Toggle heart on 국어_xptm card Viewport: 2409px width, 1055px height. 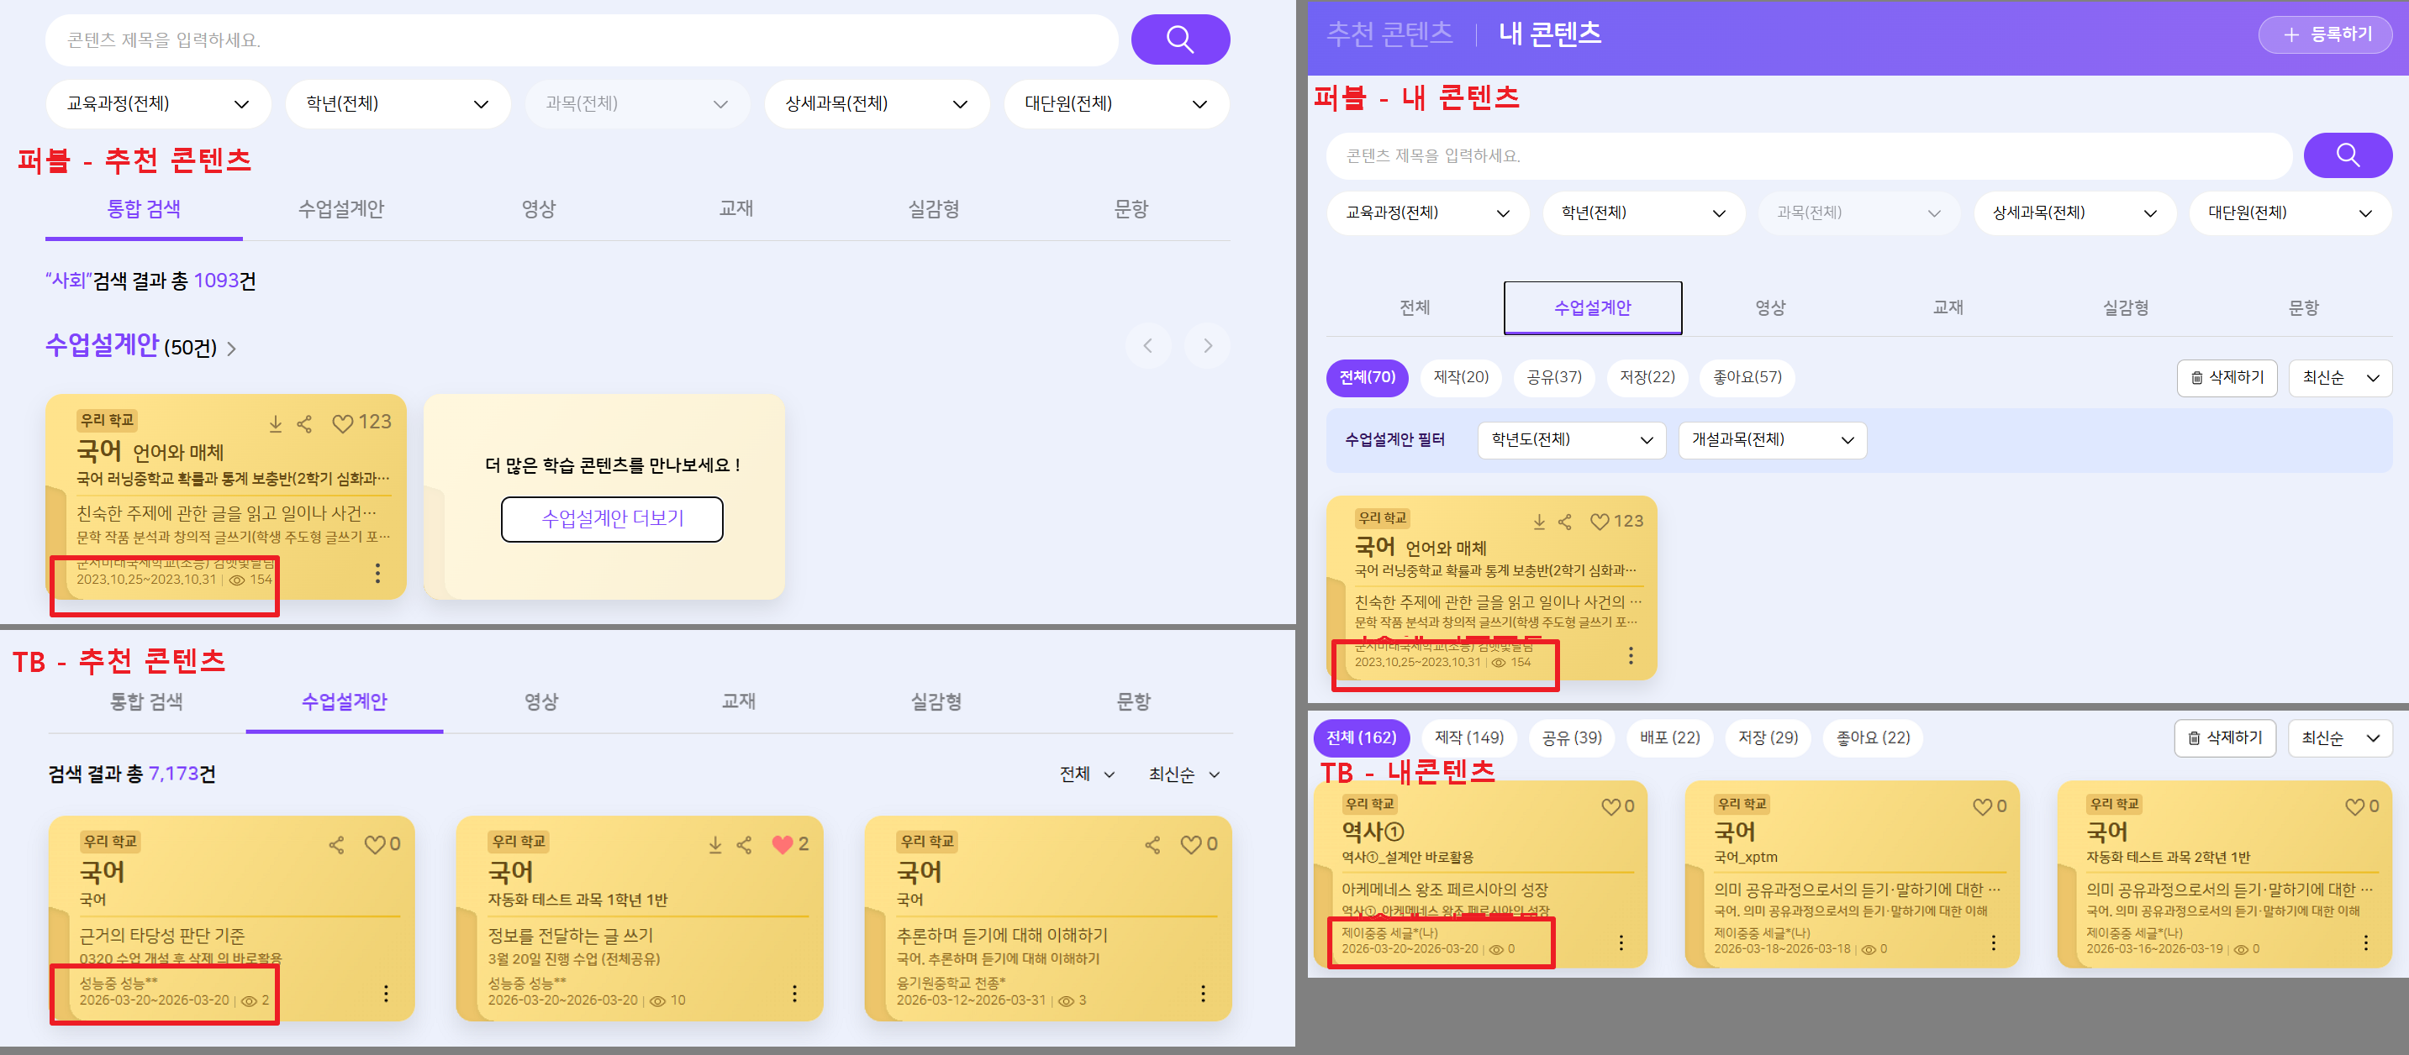coord(1982,806)
